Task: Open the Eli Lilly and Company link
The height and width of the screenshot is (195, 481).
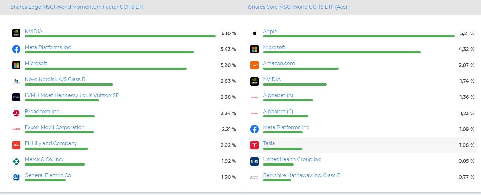Action: pyautogui.click(x=51, y=143)
